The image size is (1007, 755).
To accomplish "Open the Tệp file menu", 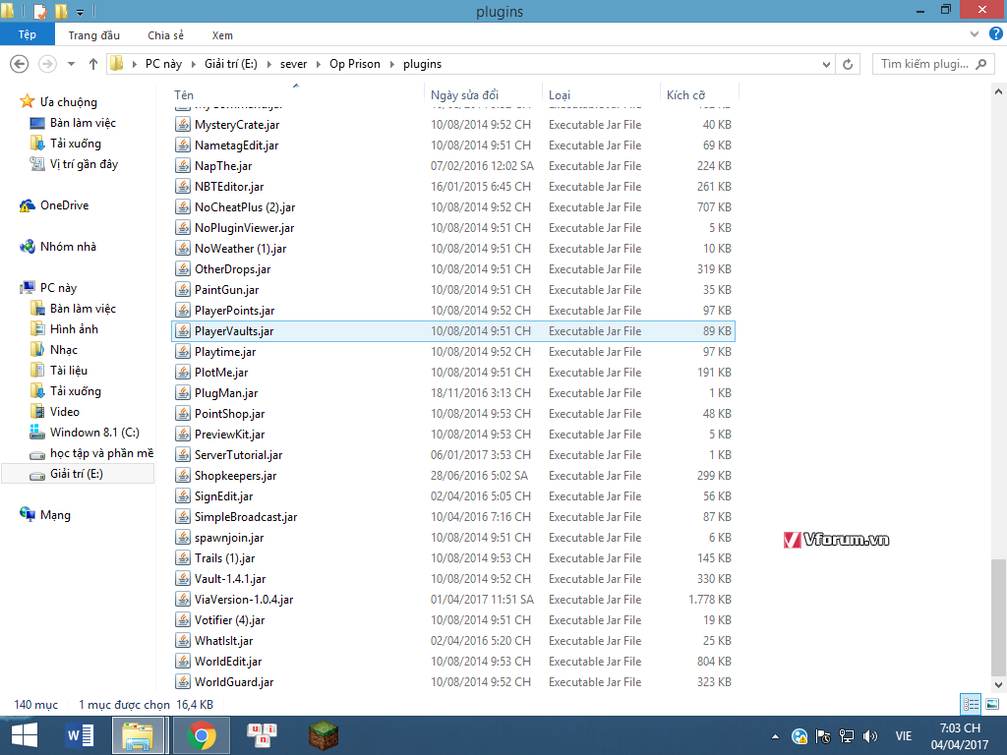I will 27,34.
